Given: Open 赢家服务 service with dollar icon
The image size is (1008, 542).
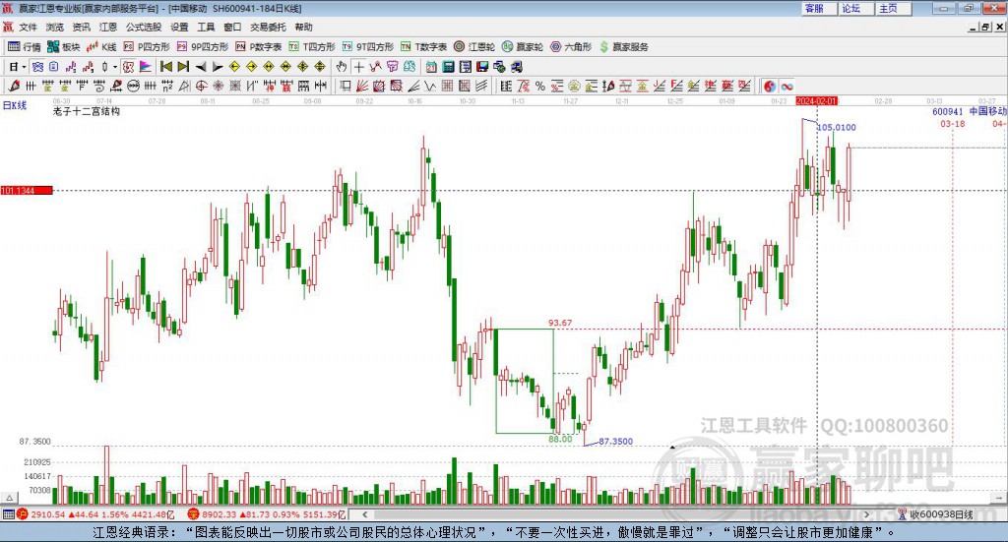Looking at the screenshot, I should point(624,47).
